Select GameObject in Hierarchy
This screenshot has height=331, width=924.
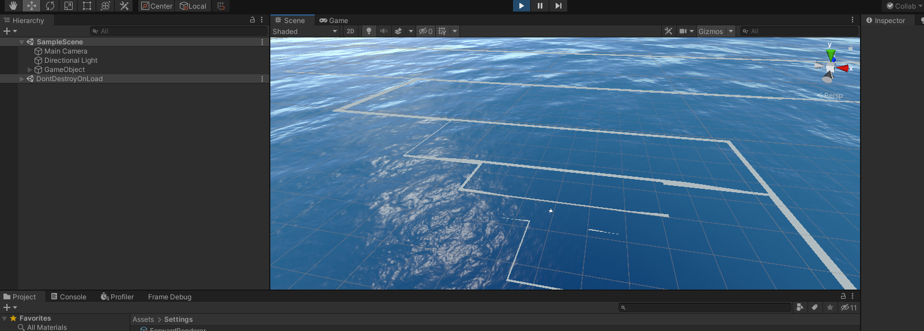click(64, 70)
